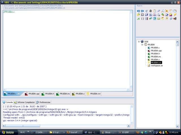181x135 pixels.
Task: Switch to the PRUEBA.h editor tab
Action: (48, 94)
